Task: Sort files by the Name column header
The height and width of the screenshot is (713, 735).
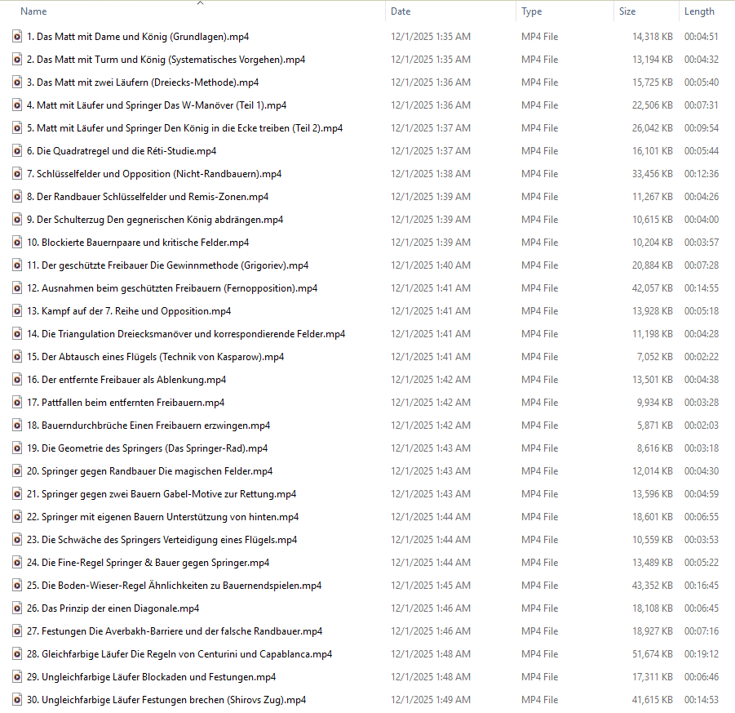Action: [x=33, y=11]
